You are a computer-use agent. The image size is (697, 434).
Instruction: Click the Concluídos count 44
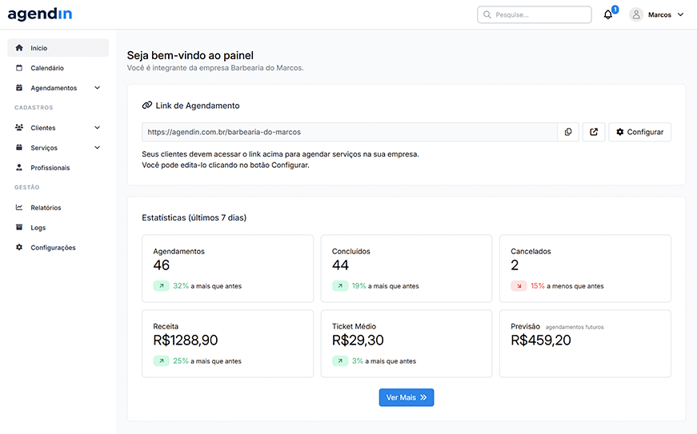pyautogui.click(x=341, y=265)
